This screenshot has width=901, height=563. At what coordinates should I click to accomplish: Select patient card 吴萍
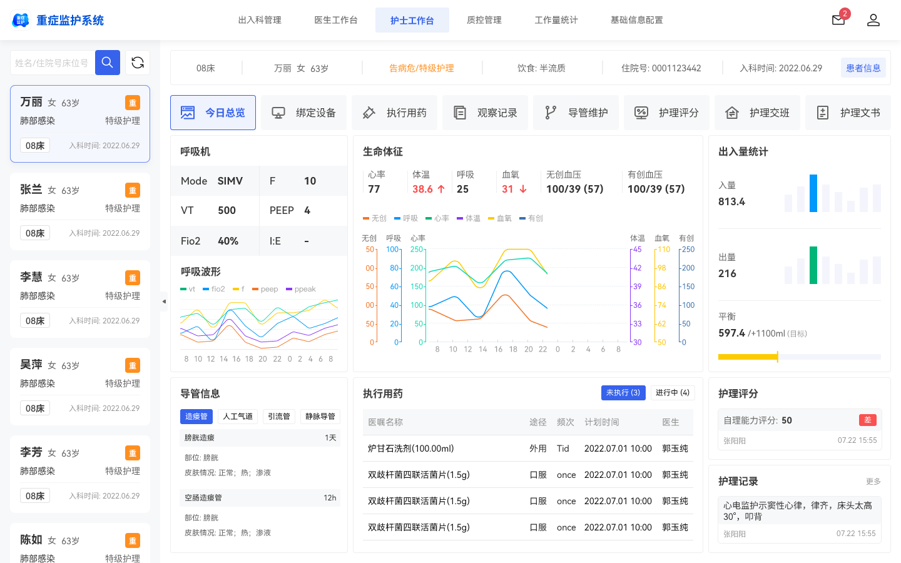[80, 387]
